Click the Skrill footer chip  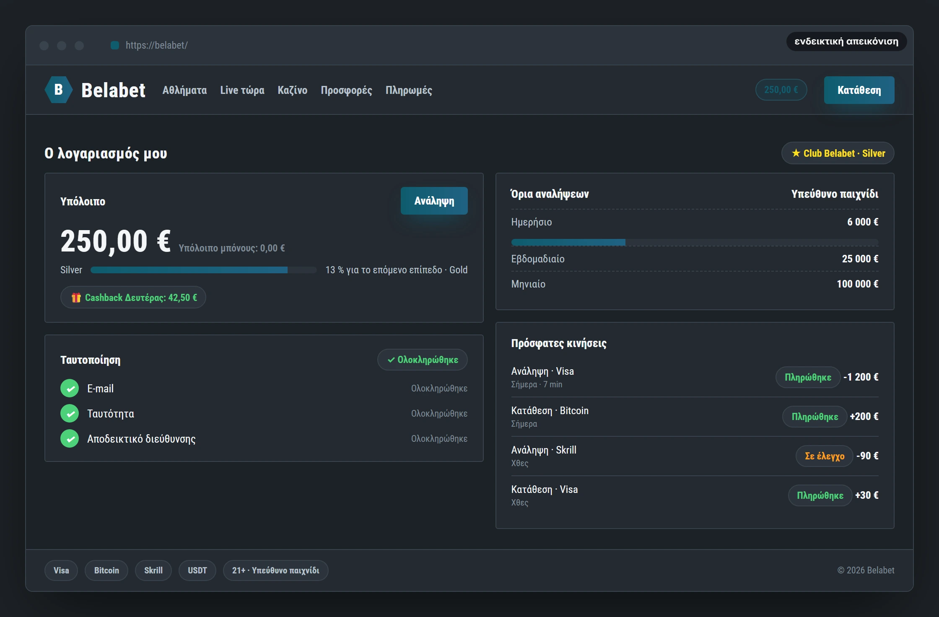pos(153,570)
